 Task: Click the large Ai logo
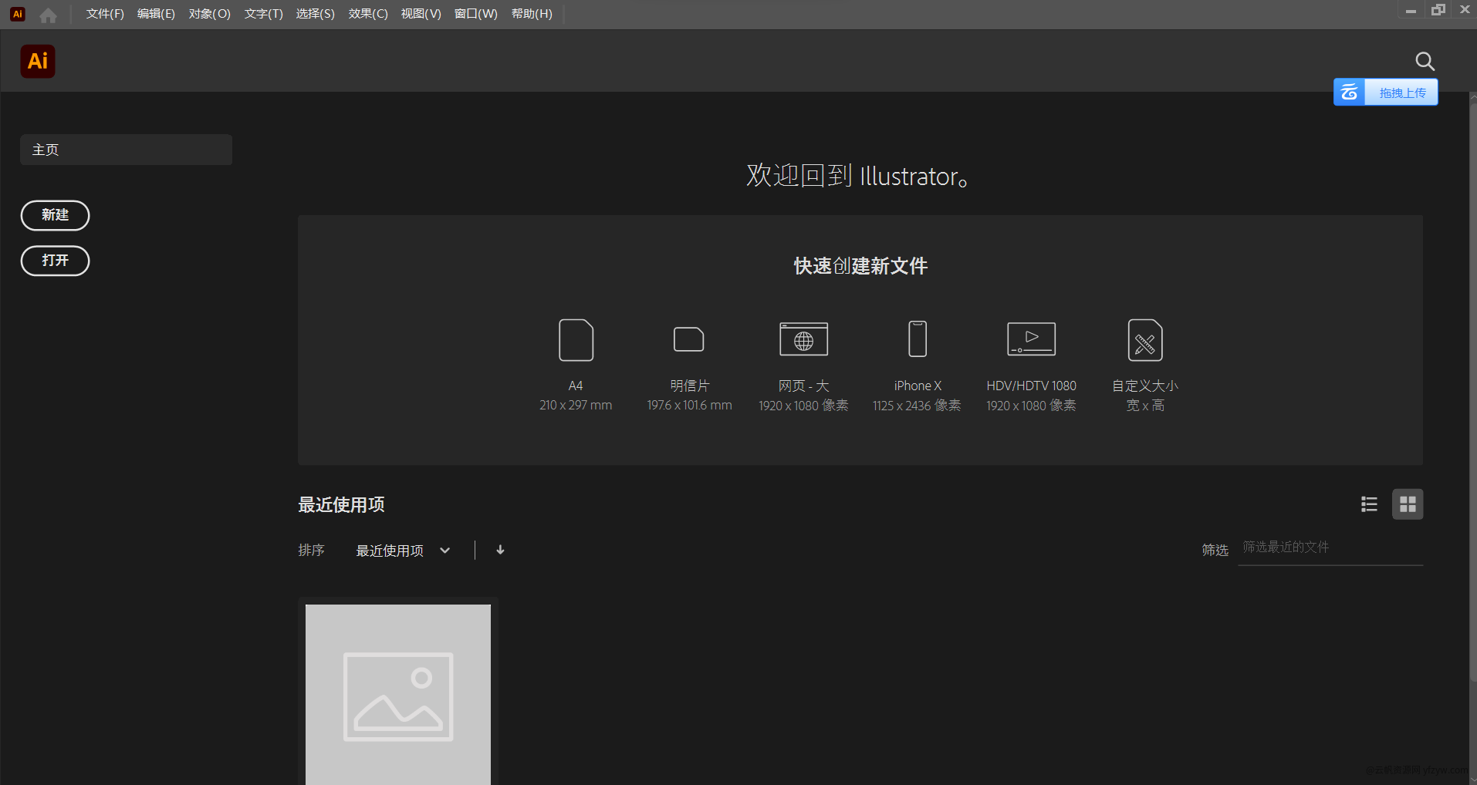click(x=38, y=61)
